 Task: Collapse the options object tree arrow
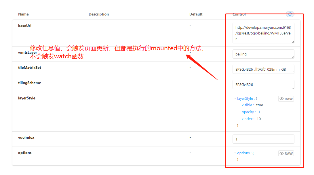tap(235, 153)
